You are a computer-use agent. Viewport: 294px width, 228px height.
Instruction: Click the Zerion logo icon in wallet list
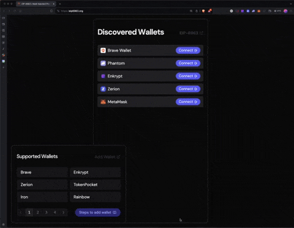103,89
